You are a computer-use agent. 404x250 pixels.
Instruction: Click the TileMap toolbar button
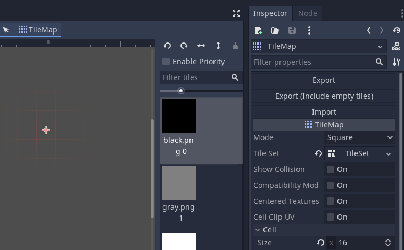click(38, 30)
